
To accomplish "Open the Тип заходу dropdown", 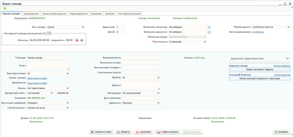I will (x=66, y=27).
